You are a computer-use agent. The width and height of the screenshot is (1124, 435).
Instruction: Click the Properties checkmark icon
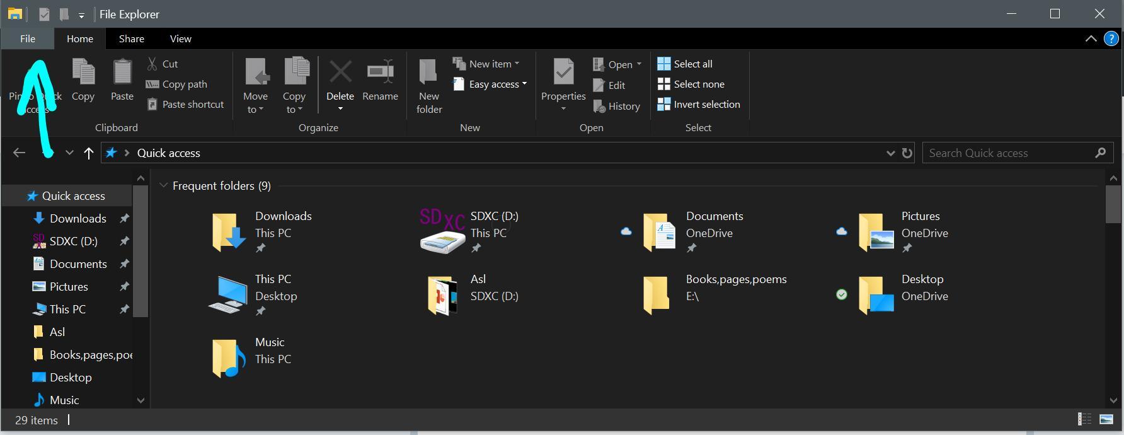click(563, 72)
